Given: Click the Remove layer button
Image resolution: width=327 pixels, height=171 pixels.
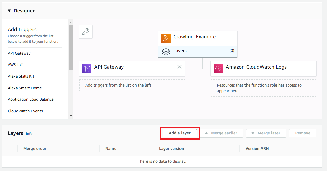Looking at the screenshot, I should coord(303,133).
